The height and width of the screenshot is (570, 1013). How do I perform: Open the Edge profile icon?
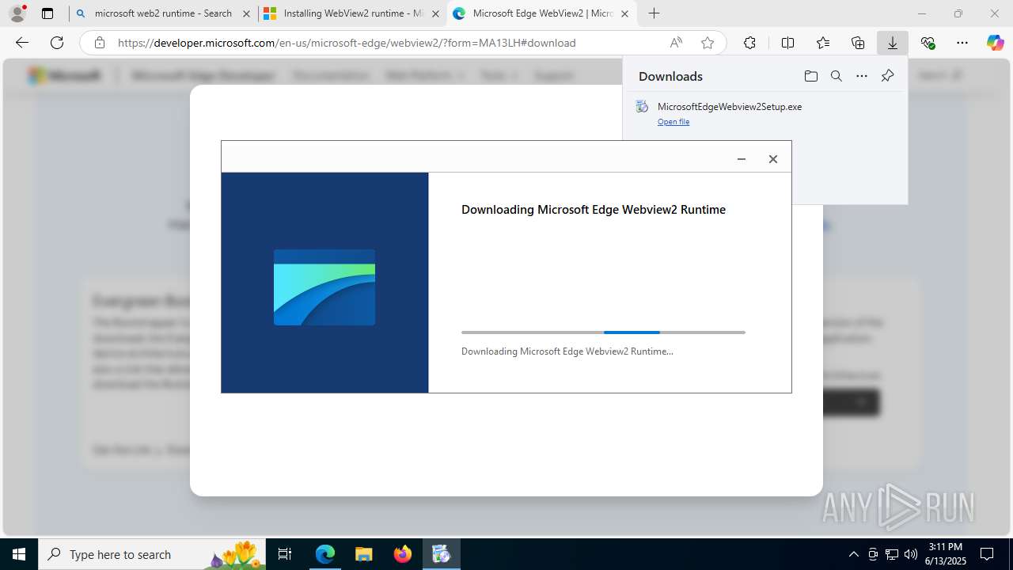(x=17, y=13)
